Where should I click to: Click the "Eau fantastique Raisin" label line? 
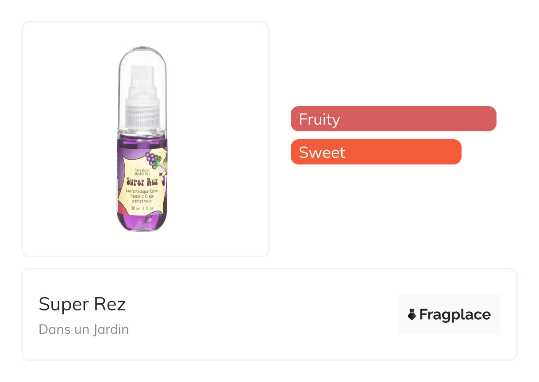coord(142,190)
